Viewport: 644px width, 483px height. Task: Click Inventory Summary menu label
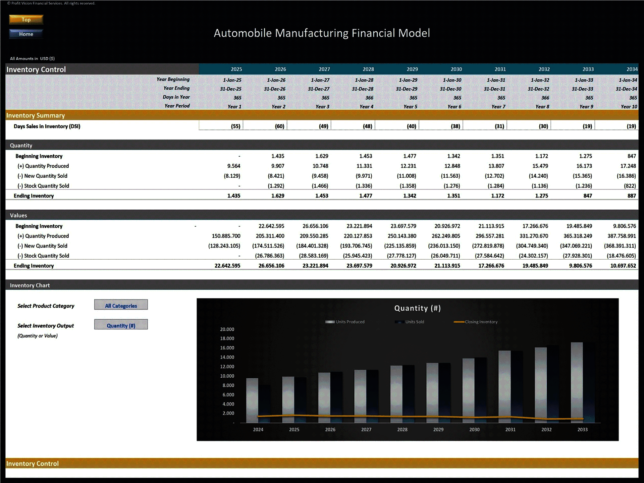38,115
